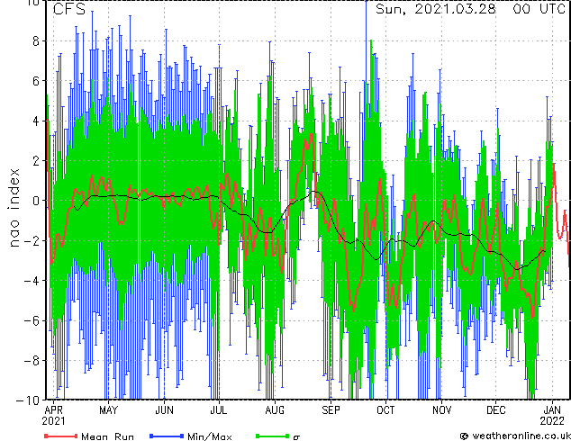Click the green sigma legend line
This screenshot has height=441, width=571.
pos(273,436)
